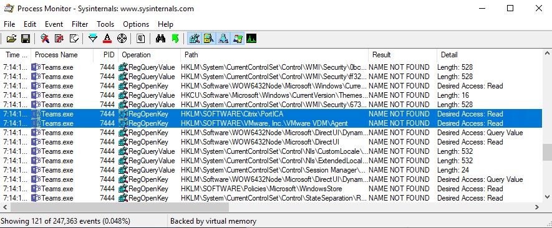Viewport: 552px width, 228px height.
Task: Open Find with the binoculars icon
Action: coord(160,39)
